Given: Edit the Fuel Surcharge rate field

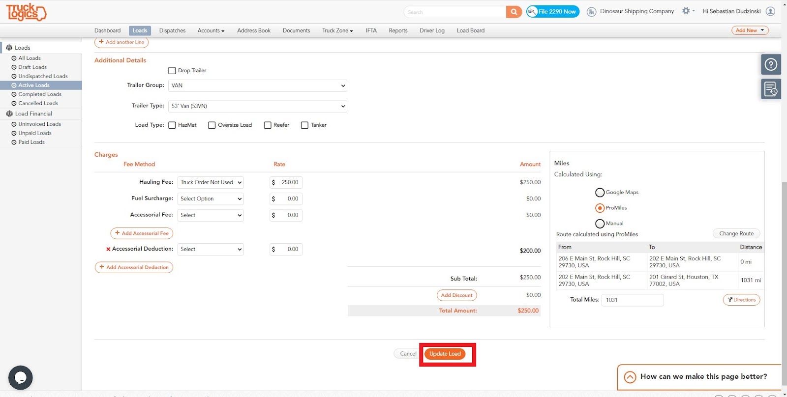Looking at the screenshot, I should (x=286, y=199).
